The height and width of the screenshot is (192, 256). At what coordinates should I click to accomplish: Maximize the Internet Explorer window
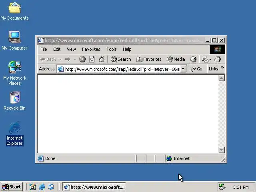[x=214, y=40]
